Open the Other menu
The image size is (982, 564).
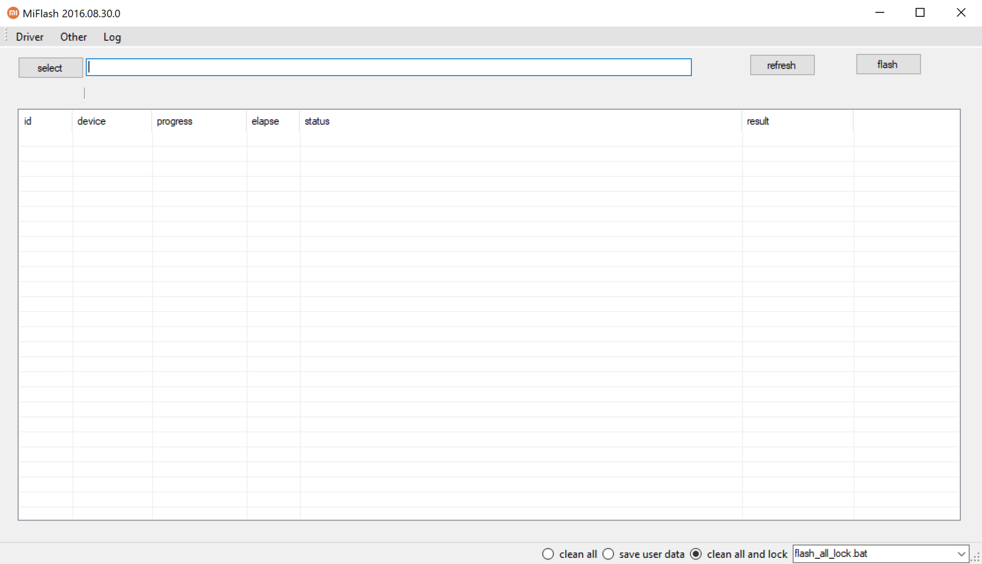74,37
